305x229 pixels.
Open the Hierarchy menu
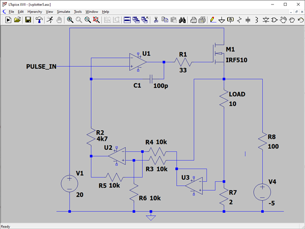tap(34, 11)
